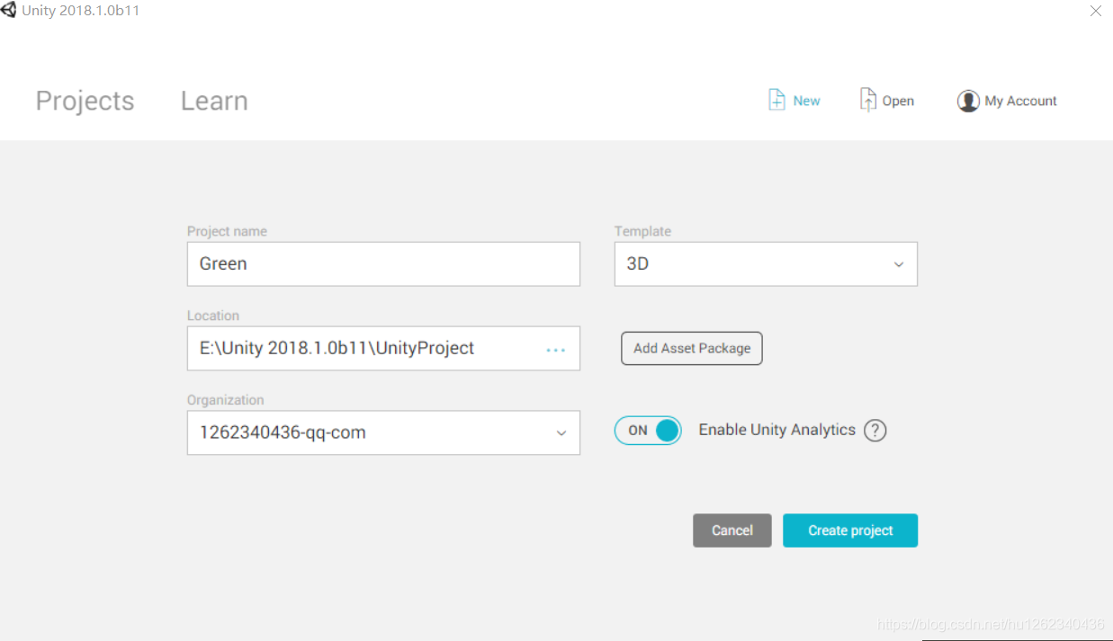Click the Create project button

click(850, 530)
